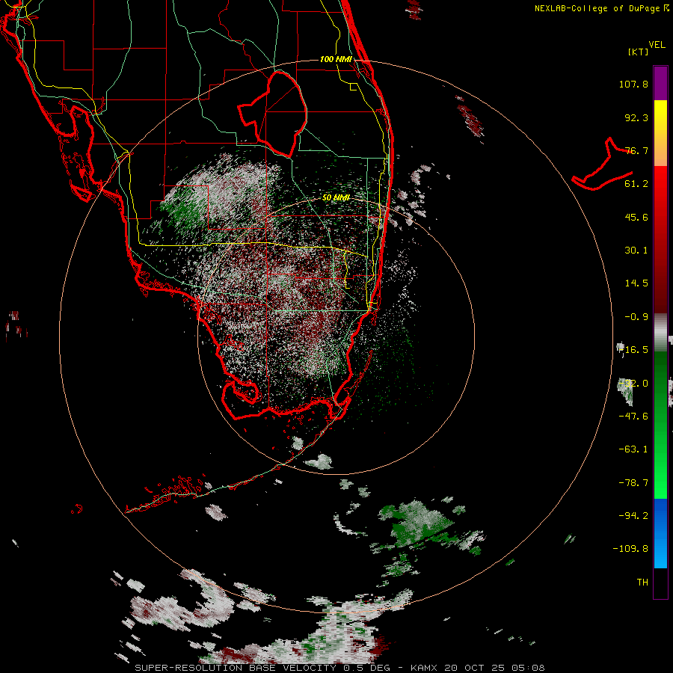
Task: Pick the bright green segment of color bar
Action: coord(660,468)
